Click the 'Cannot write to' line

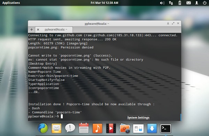click(70, 56)
